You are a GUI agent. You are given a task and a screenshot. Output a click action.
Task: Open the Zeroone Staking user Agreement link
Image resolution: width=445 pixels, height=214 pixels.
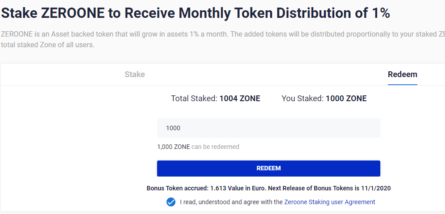pyautogui.click(x=329, y=202)
